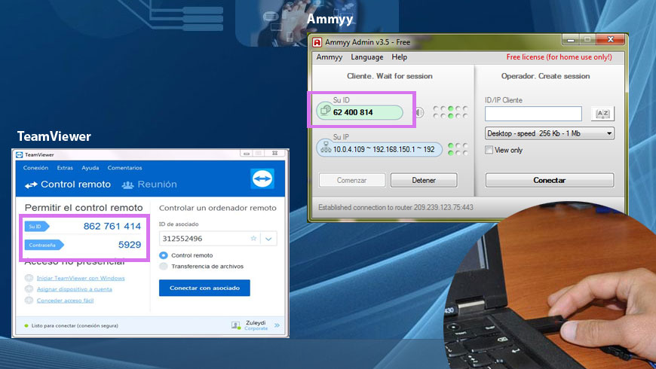Click the Control remoto arrows icon
Viewport: 656px width, 369px height.
coord(31,184)
